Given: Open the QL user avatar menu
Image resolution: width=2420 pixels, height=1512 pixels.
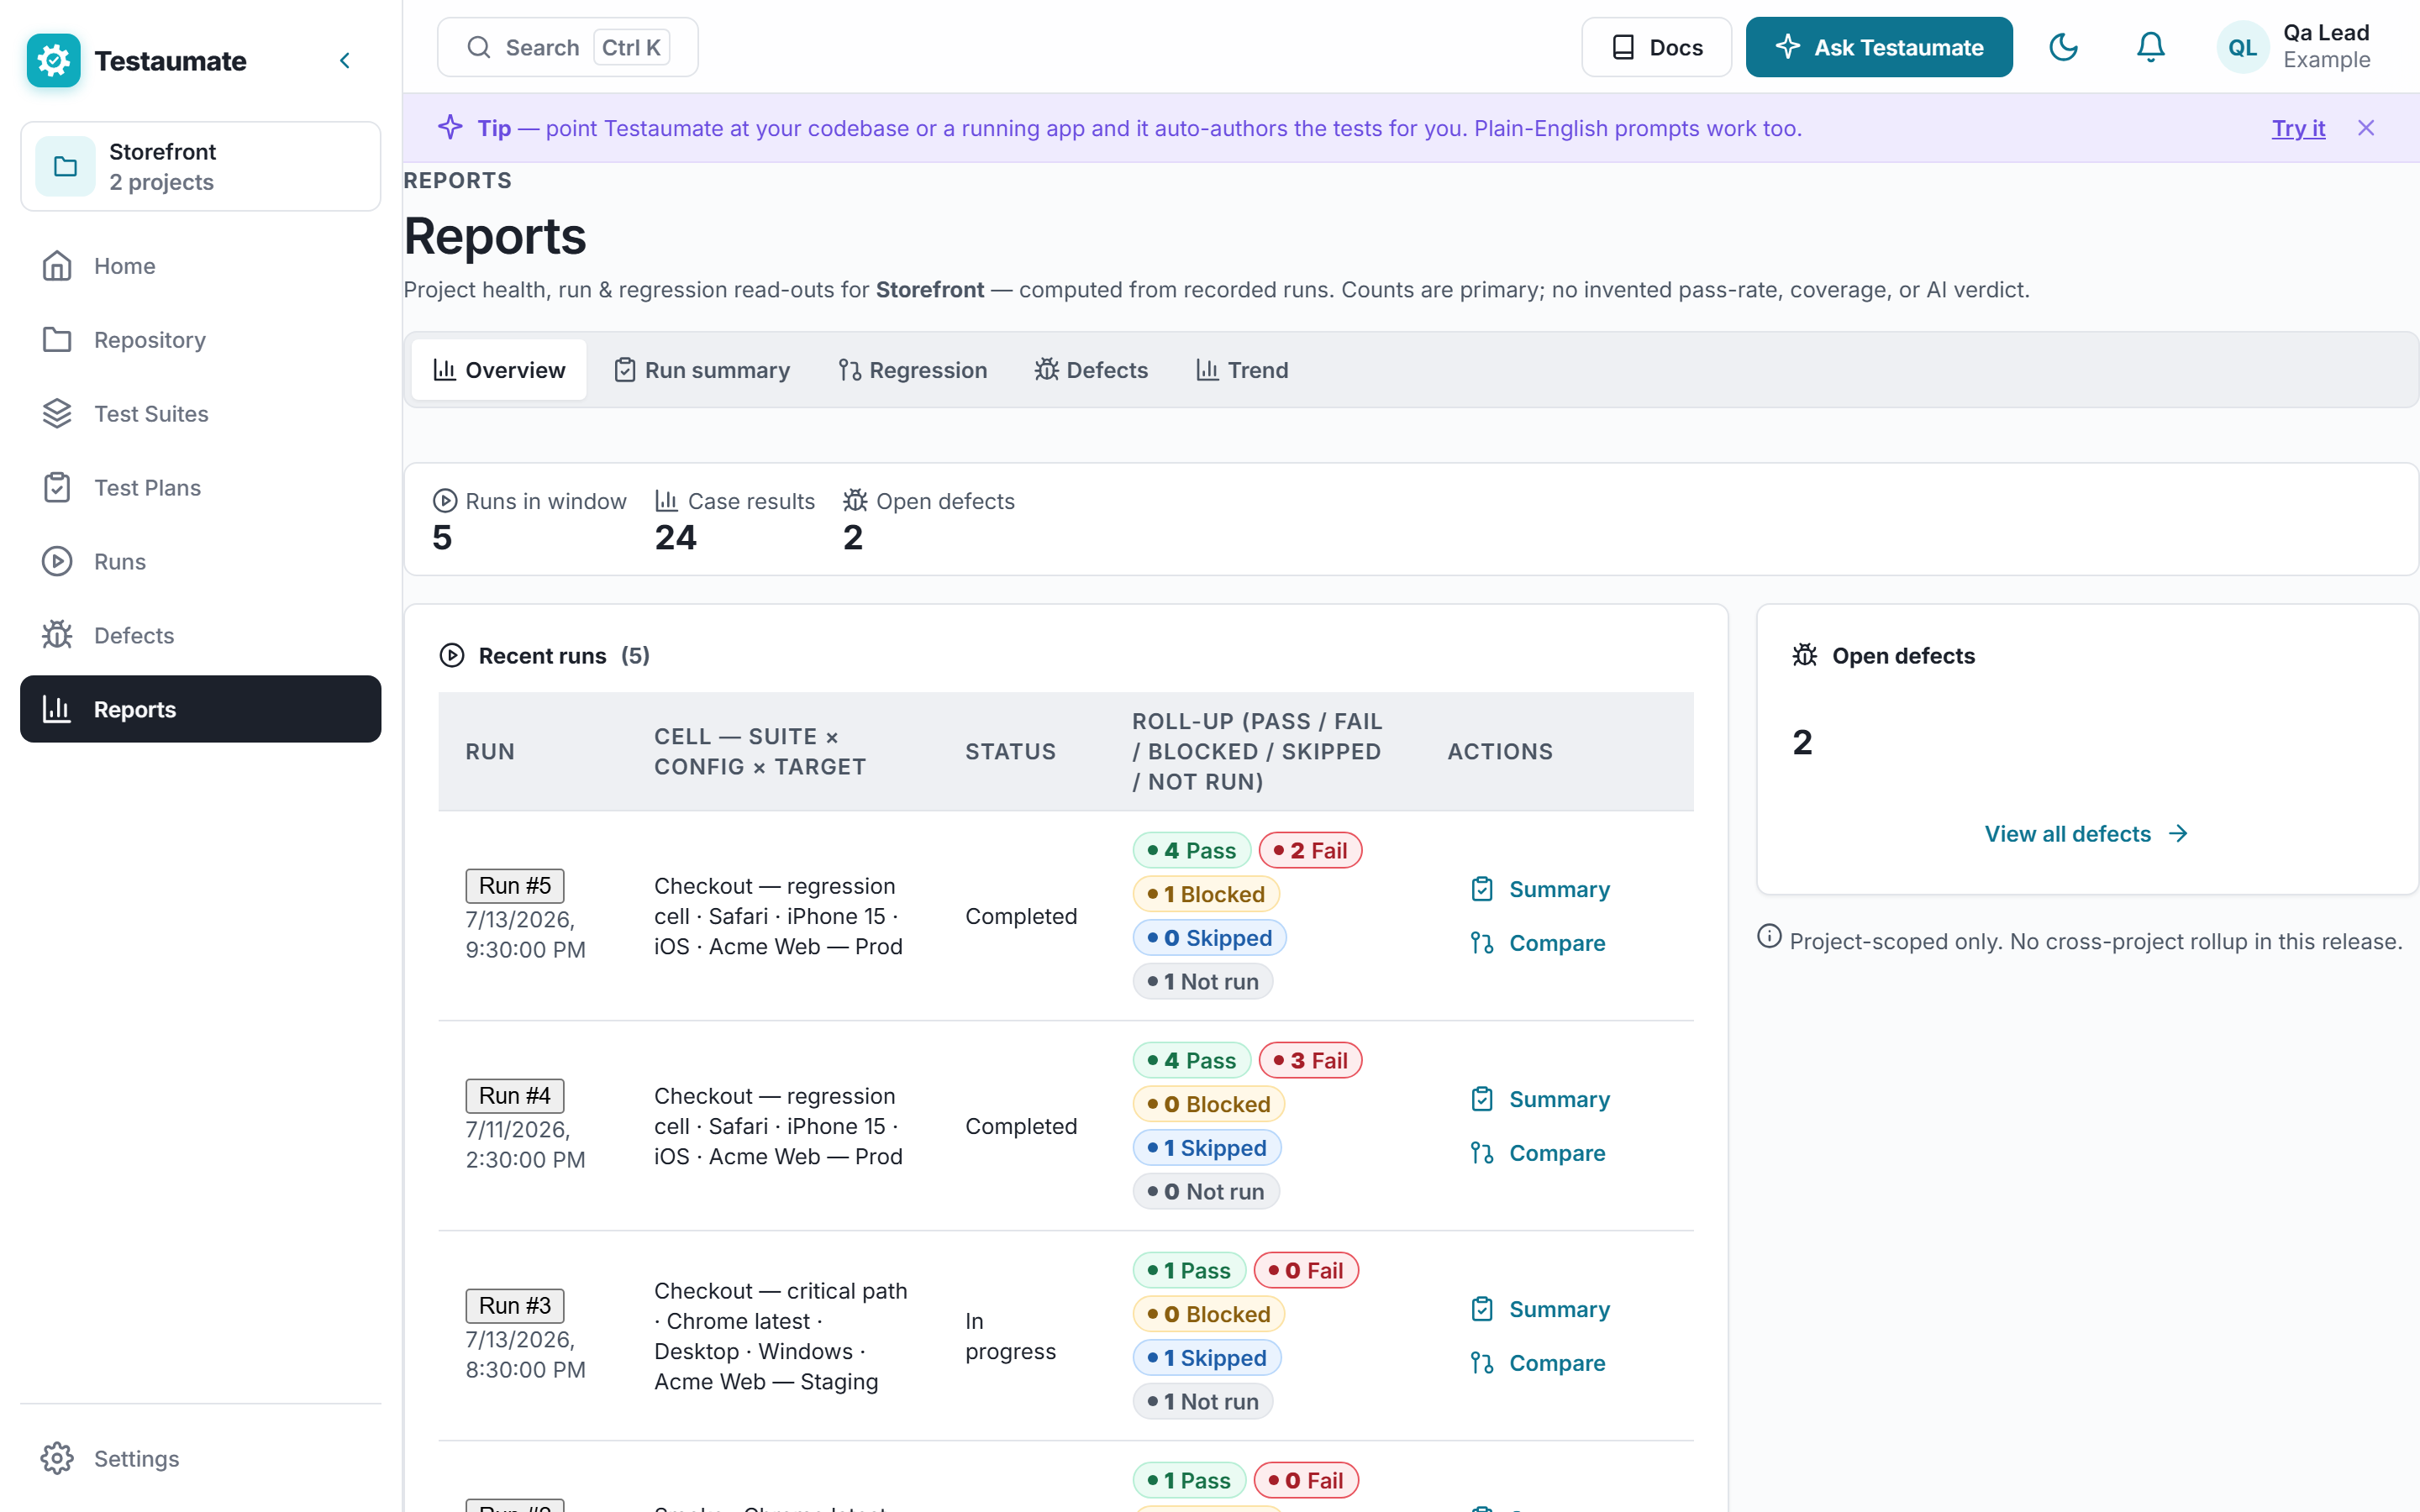Looking at the screenshot, I should [2242, 47].
